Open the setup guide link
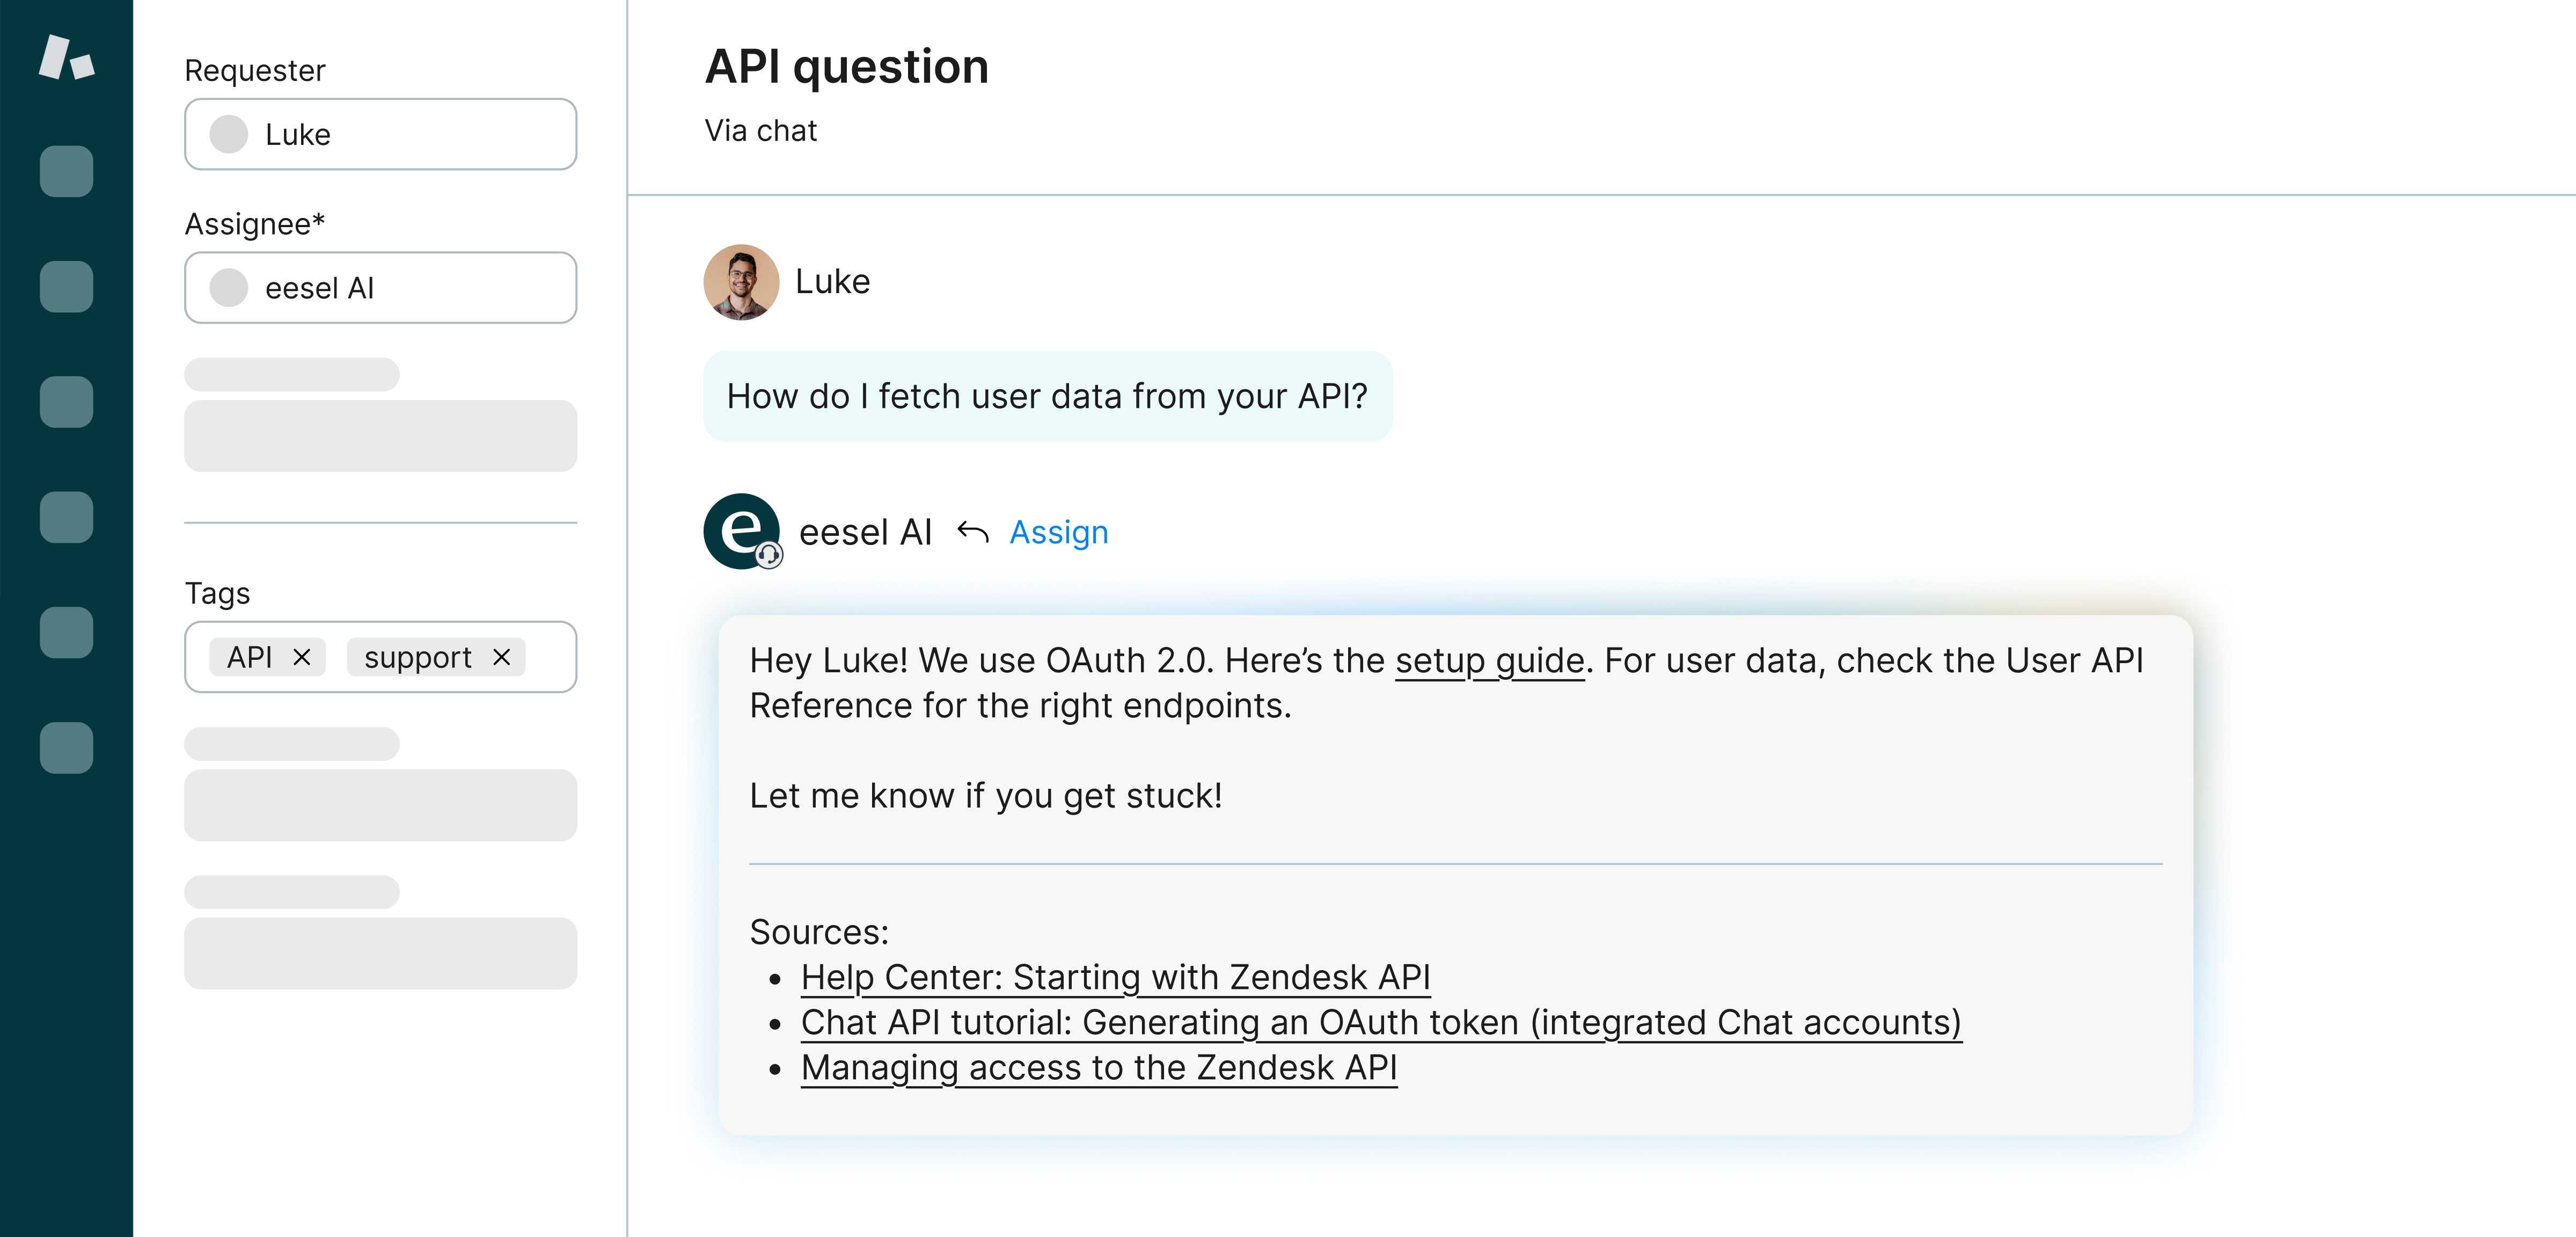 pyautogui.click(x=1489, y=660)
